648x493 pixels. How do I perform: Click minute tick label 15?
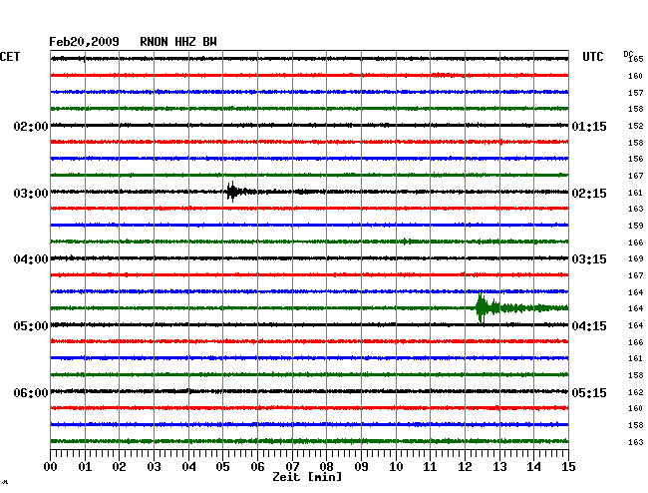pyautogui.click(x=568, y=467)
